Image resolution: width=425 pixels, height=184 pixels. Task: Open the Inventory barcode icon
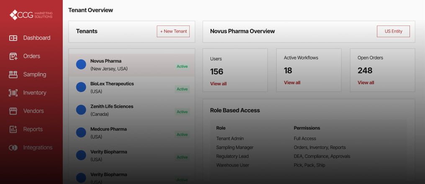(x=13, y=93)
